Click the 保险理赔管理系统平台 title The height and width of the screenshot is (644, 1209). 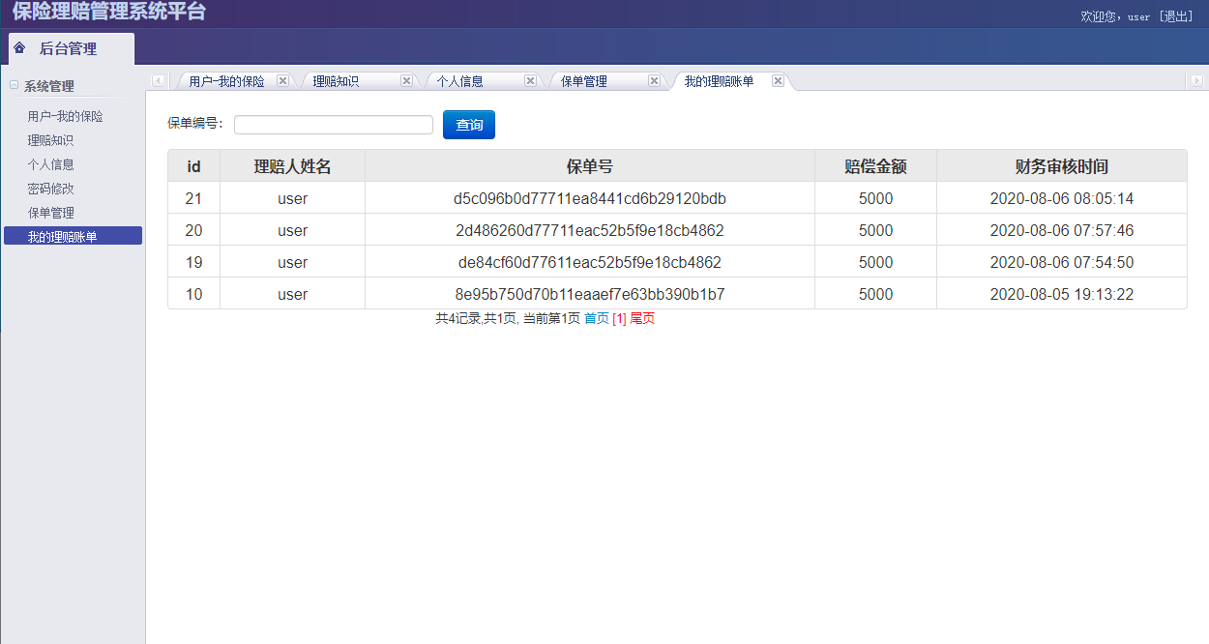109,12
